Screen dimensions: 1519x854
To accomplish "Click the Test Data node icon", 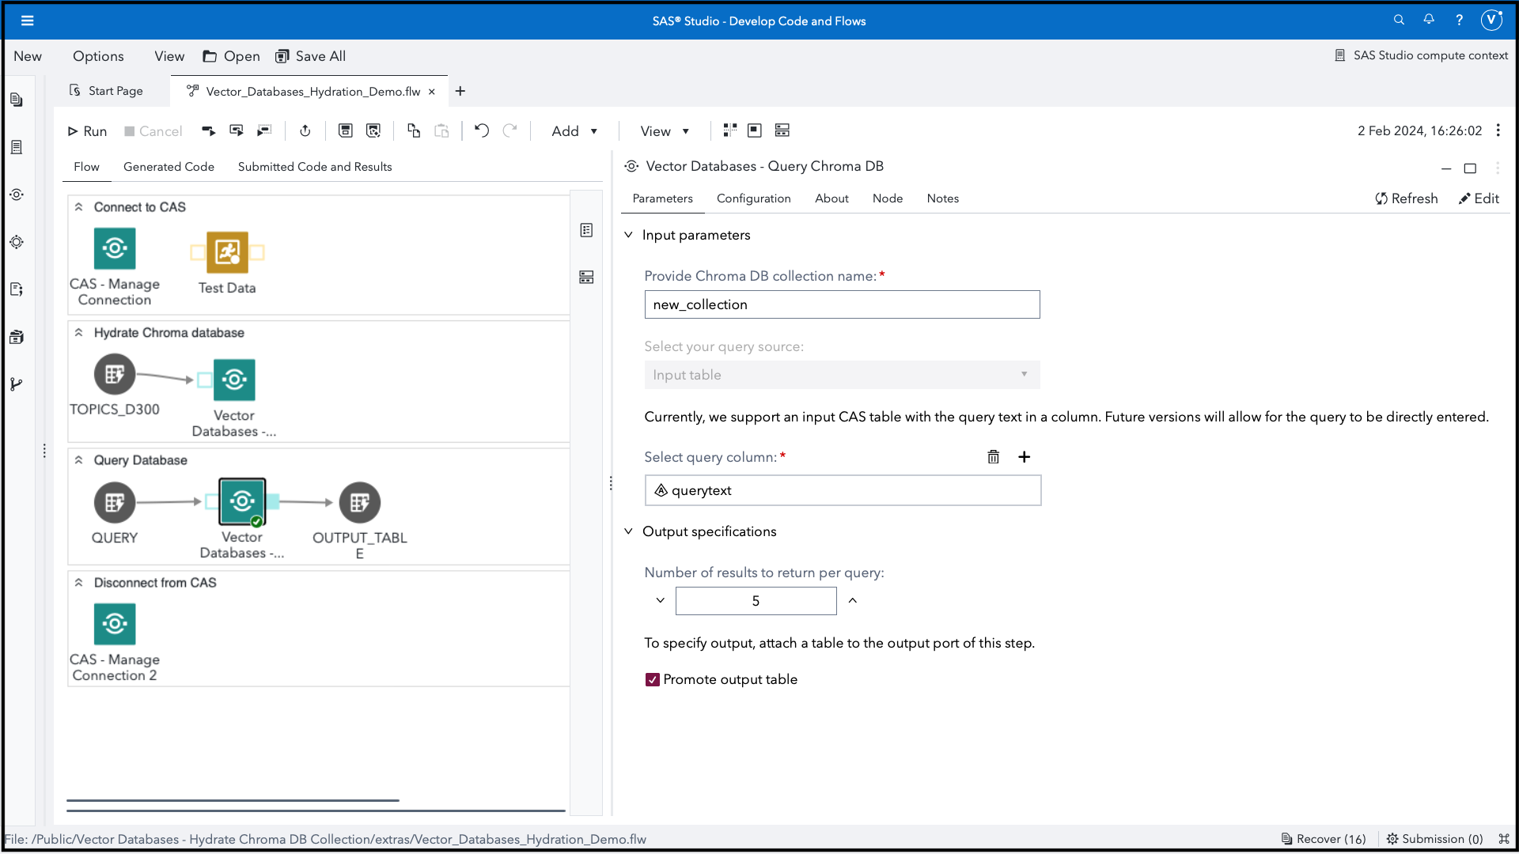I will click(x=227, y=252).
